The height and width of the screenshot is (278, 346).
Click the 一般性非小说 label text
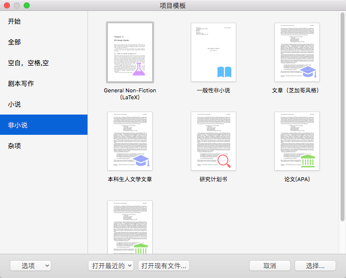[x=214, y=90]
